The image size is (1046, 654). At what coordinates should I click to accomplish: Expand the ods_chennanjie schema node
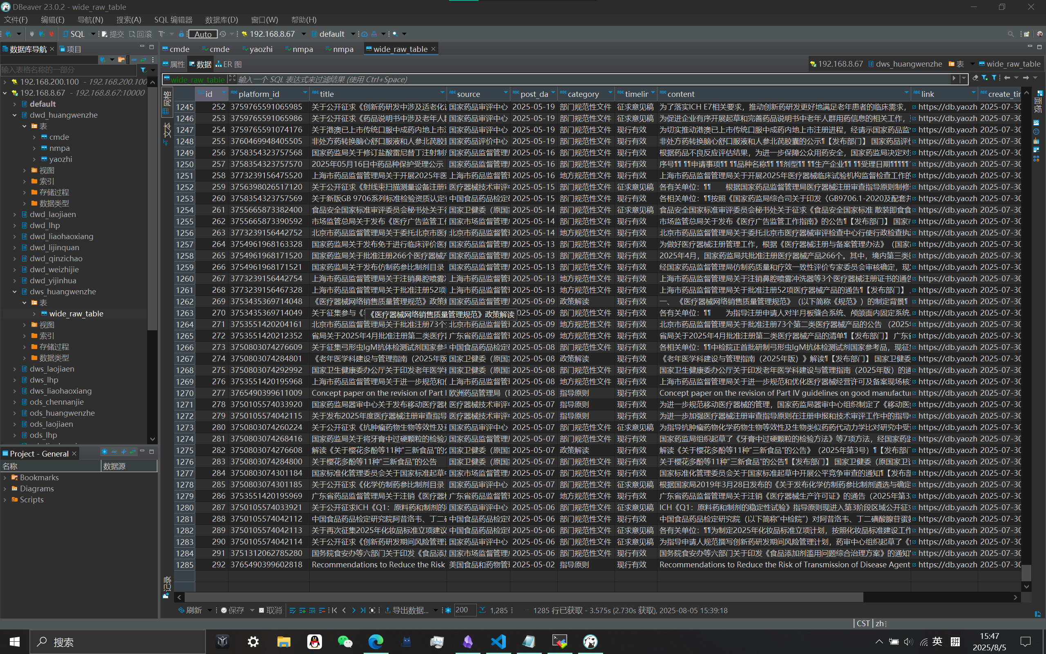(15, 402)
